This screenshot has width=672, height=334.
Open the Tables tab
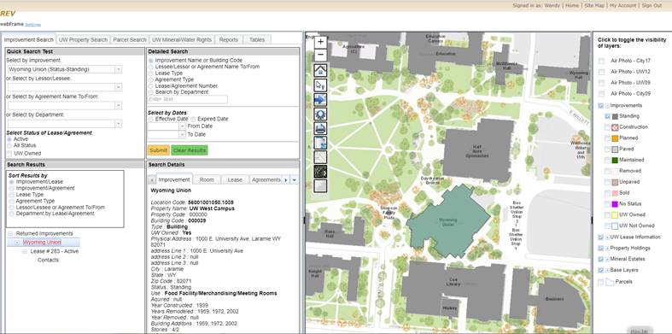point(257,39)
